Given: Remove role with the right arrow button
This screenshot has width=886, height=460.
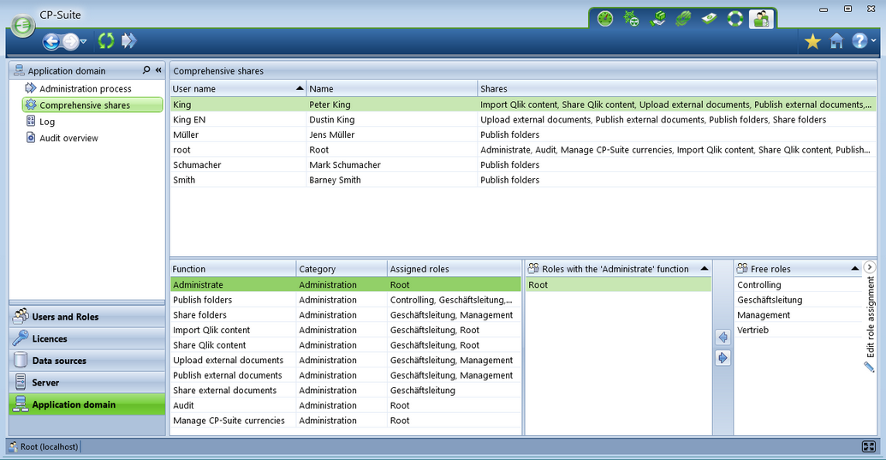Looking at the screenshot, I should 722,358.
